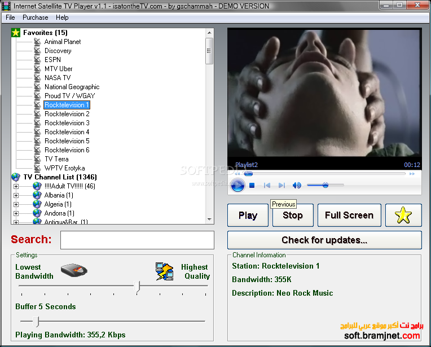Click the network computers icon near Highest Quality
Image resolution: width=431 pixels, height=347 pixels.
pos(164,271)
